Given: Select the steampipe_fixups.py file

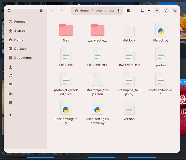Looking at the screenshot, I should (x=129, y=84).
